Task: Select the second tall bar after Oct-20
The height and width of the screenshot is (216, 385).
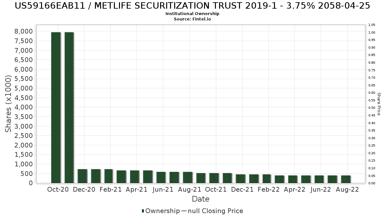Action: (69, 108)
